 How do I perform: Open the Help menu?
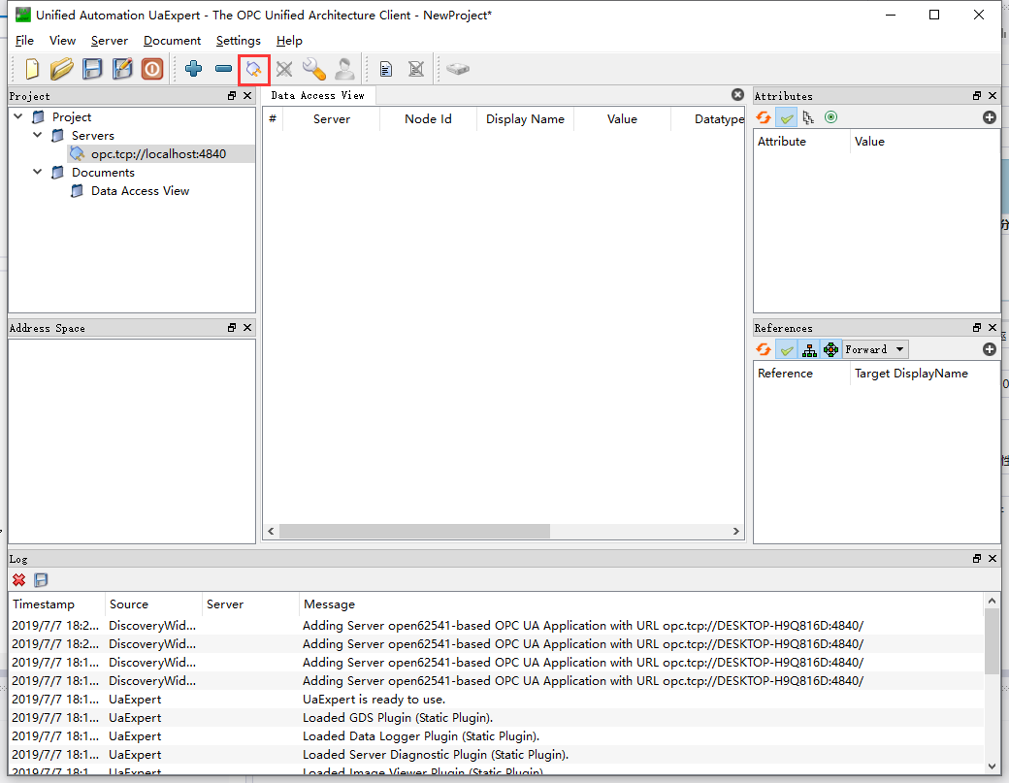click(289, 41)
